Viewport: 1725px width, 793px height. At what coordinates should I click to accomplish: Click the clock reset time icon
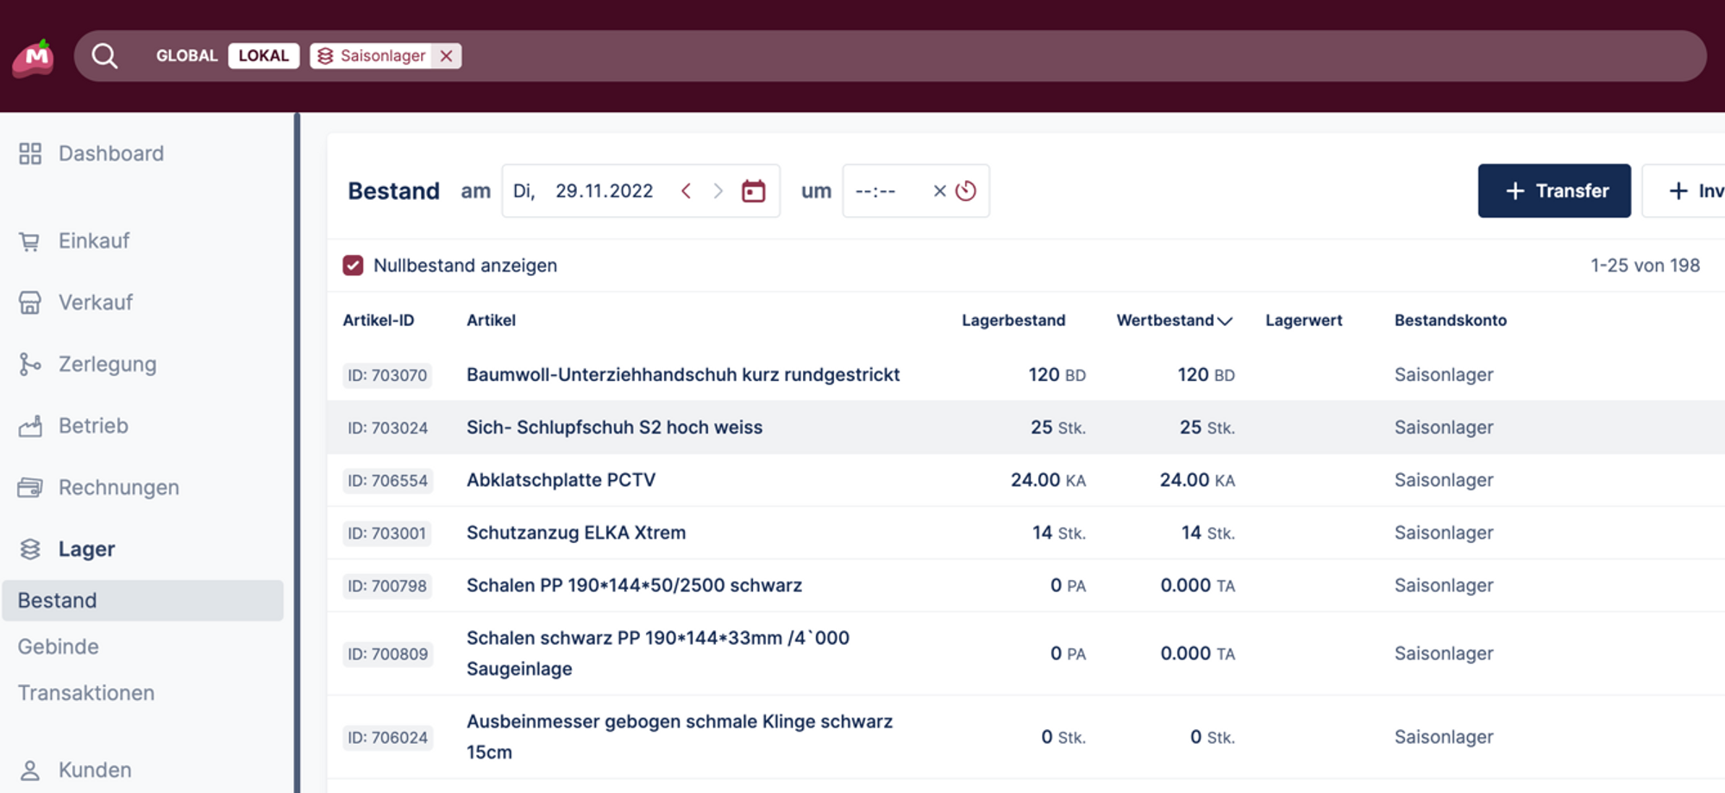tap(966, 190)
